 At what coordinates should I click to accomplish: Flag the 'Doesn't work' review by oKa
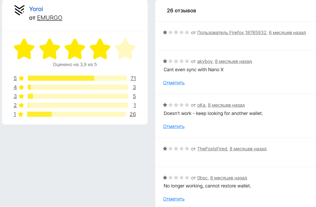[174, 127]
